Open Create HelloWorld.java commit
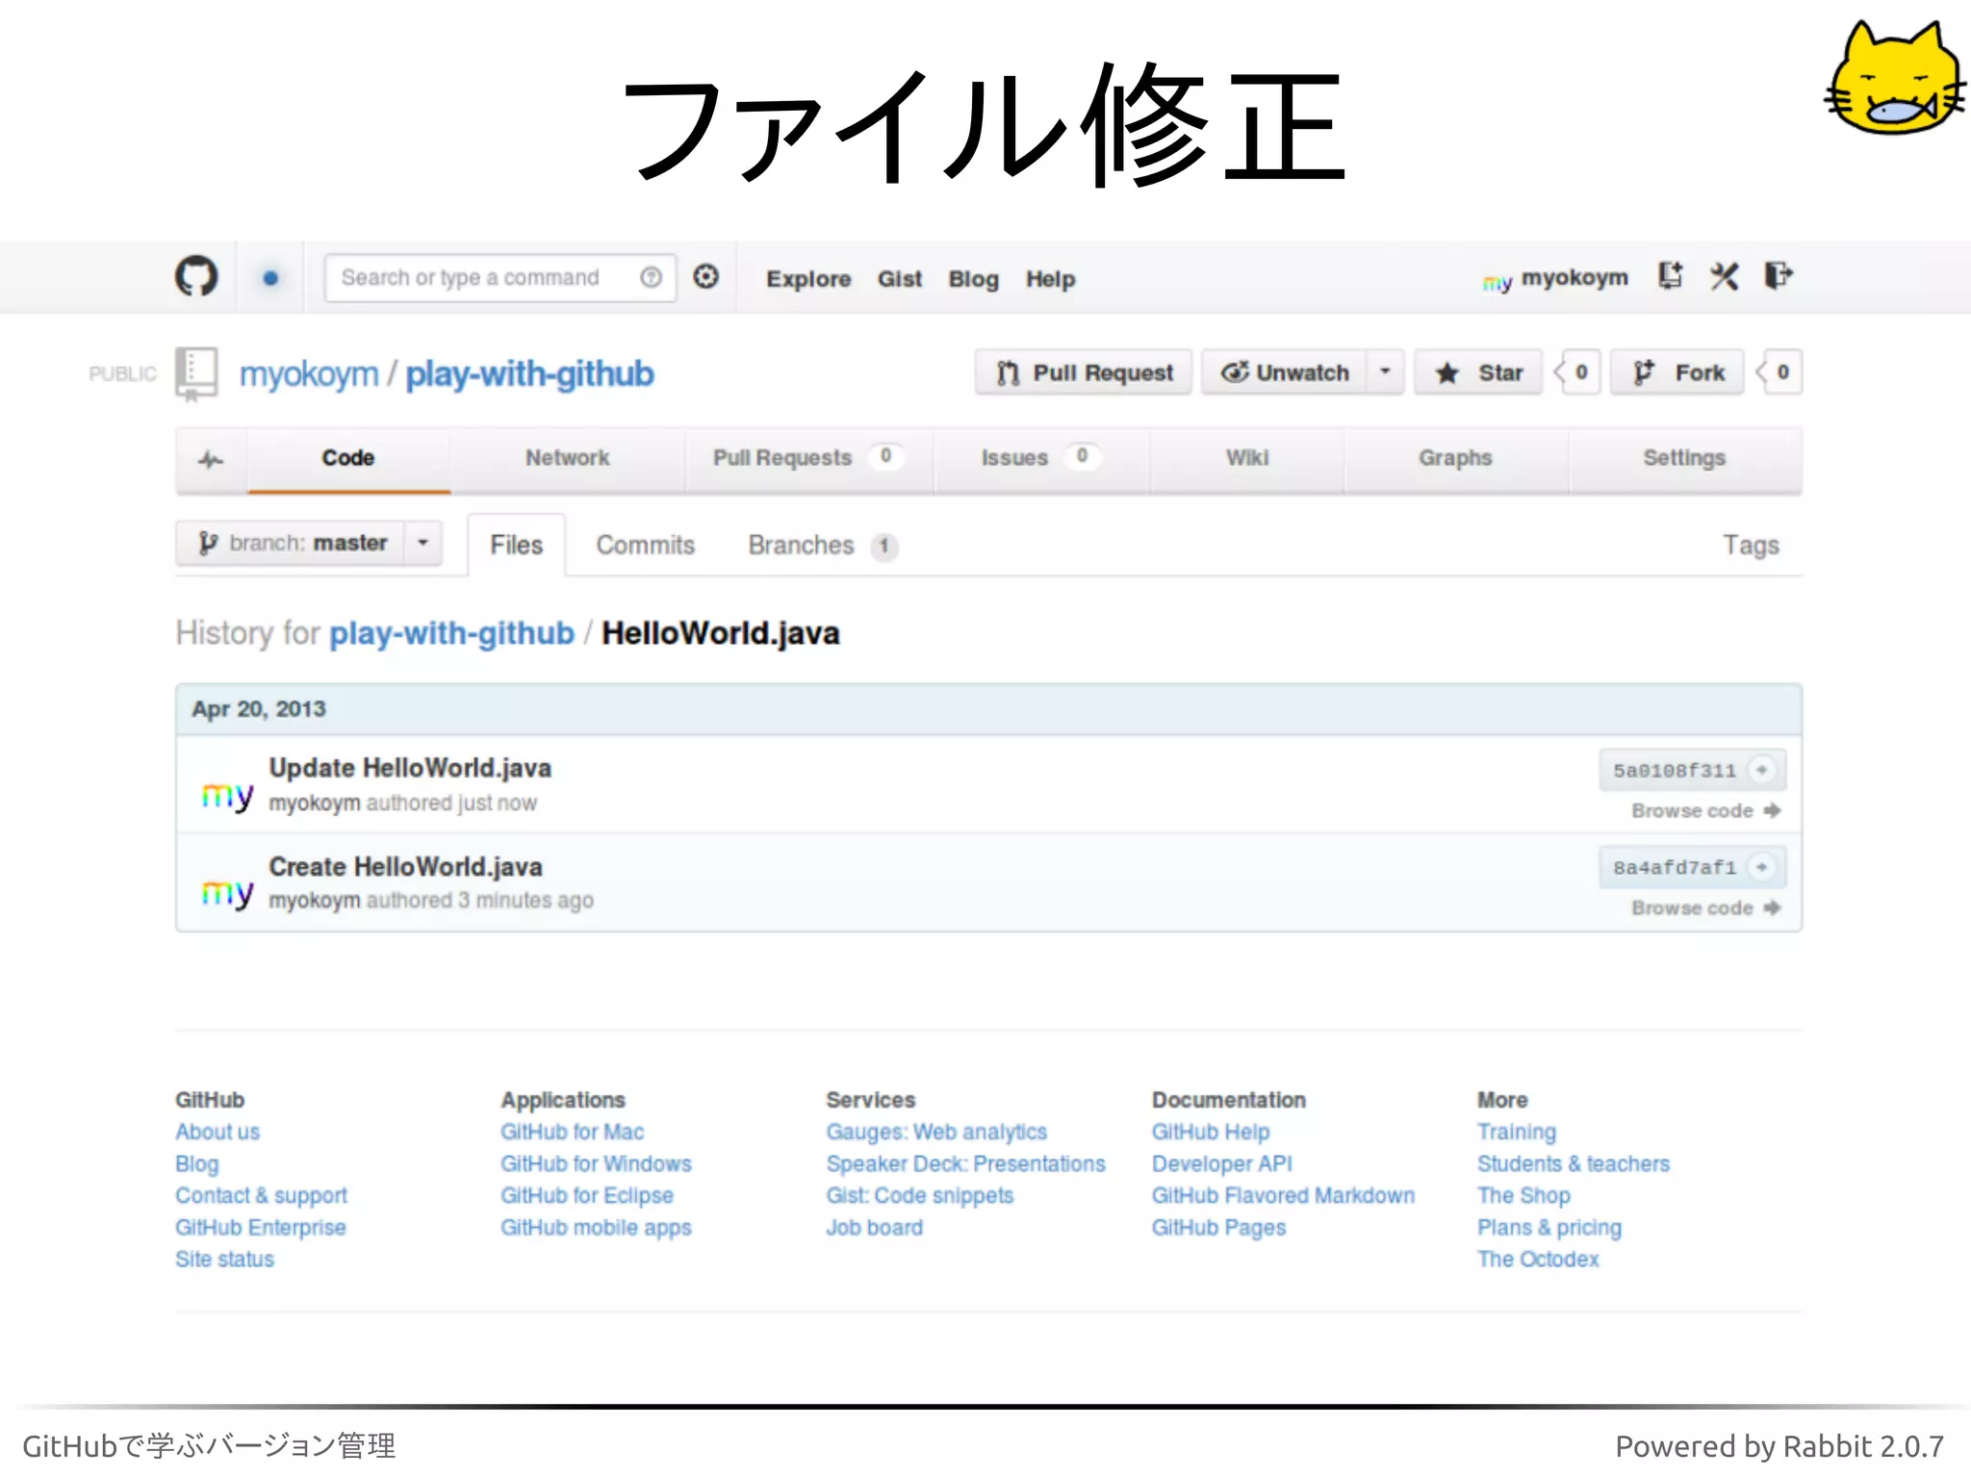 click(x=405, y=867)
